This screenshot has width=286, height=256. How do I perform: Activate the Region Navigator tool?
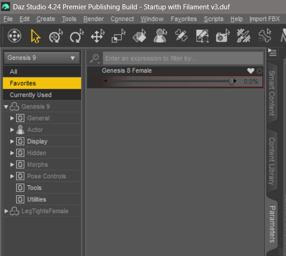point(160,36)
